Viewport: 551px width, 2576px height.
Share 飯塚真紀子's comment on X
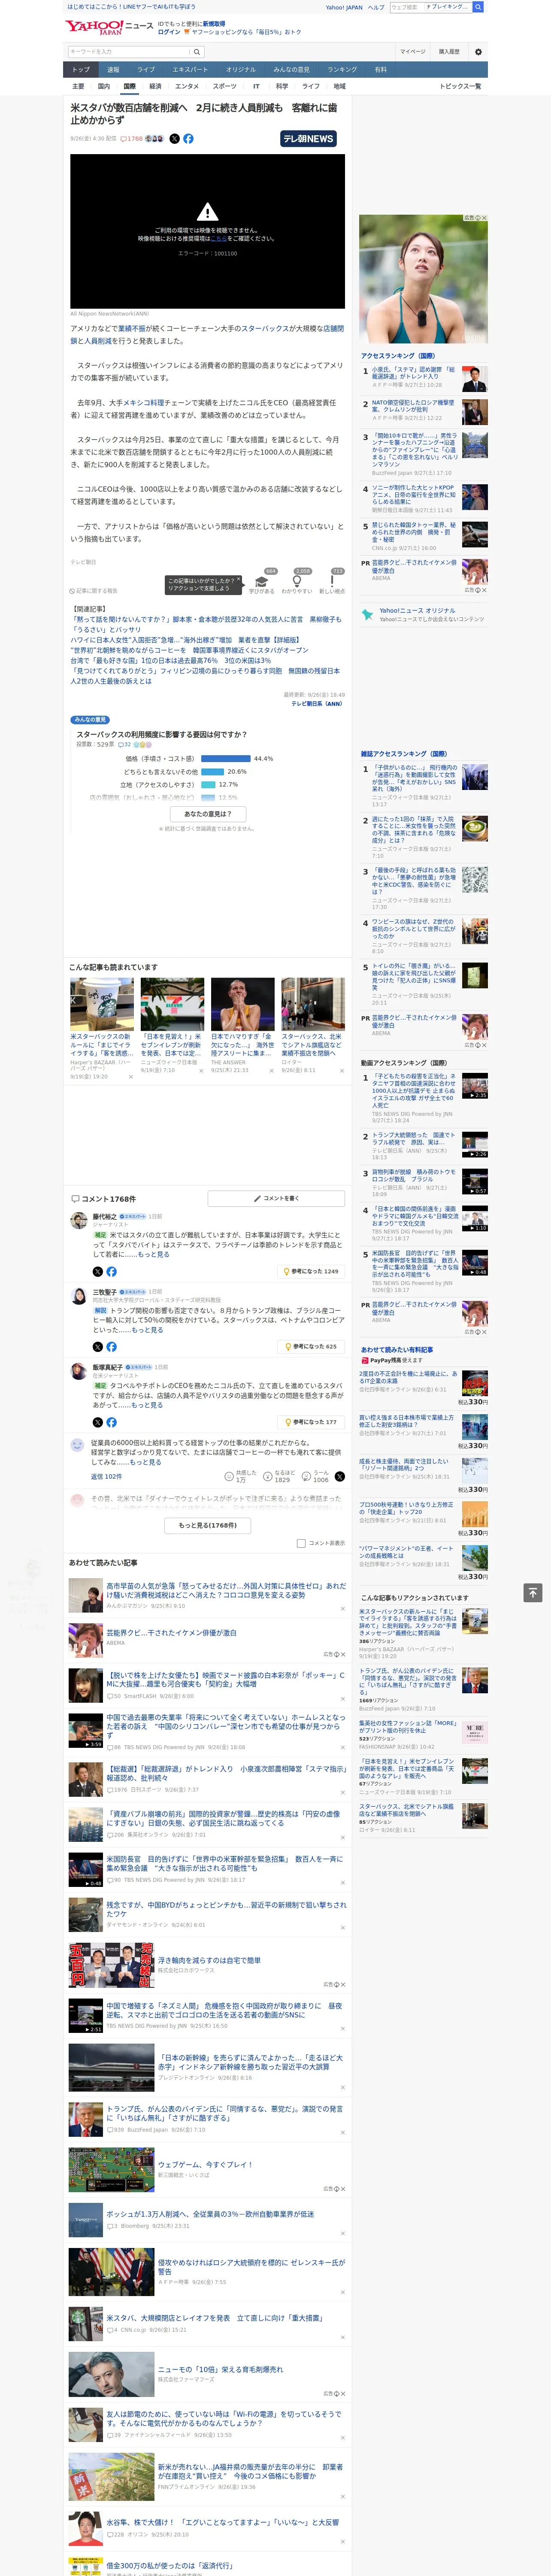[x=98, y=1422]
